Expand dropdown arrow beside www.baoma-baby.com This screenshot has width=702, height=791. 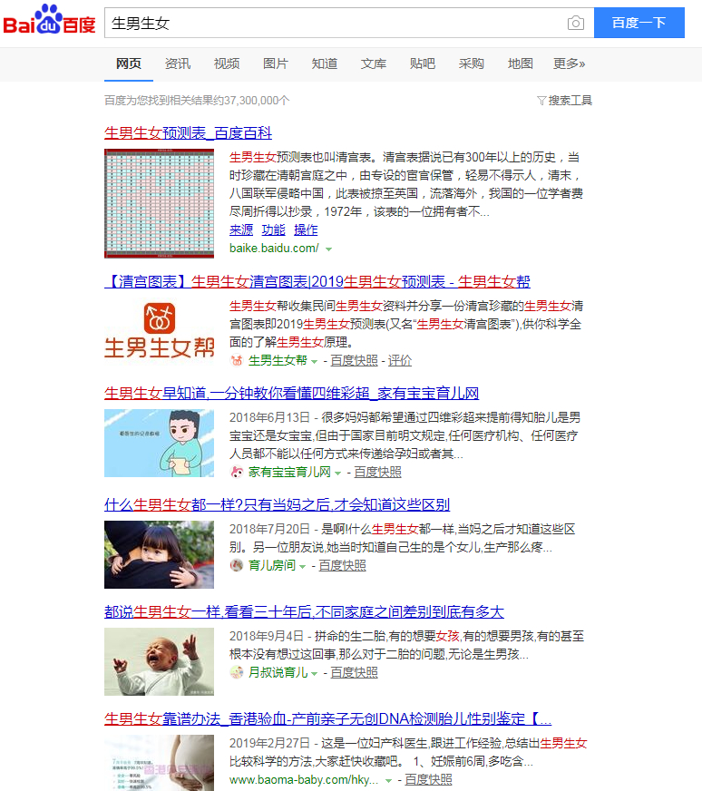click(x=388, y=780)
